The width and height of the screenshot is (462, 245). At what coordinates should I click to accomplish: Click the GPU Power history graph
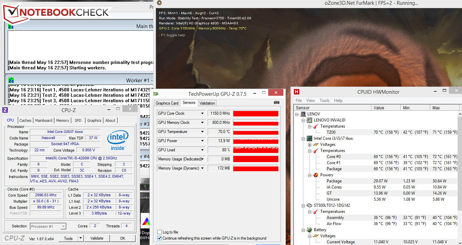click(256, 141)
